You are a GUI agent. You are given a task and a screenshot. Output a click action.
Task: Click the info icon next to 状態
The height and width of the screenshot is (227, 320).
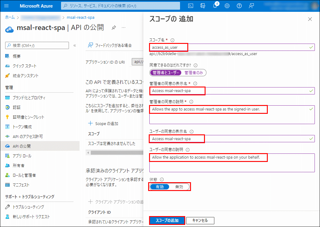click(x=162, y=179)
